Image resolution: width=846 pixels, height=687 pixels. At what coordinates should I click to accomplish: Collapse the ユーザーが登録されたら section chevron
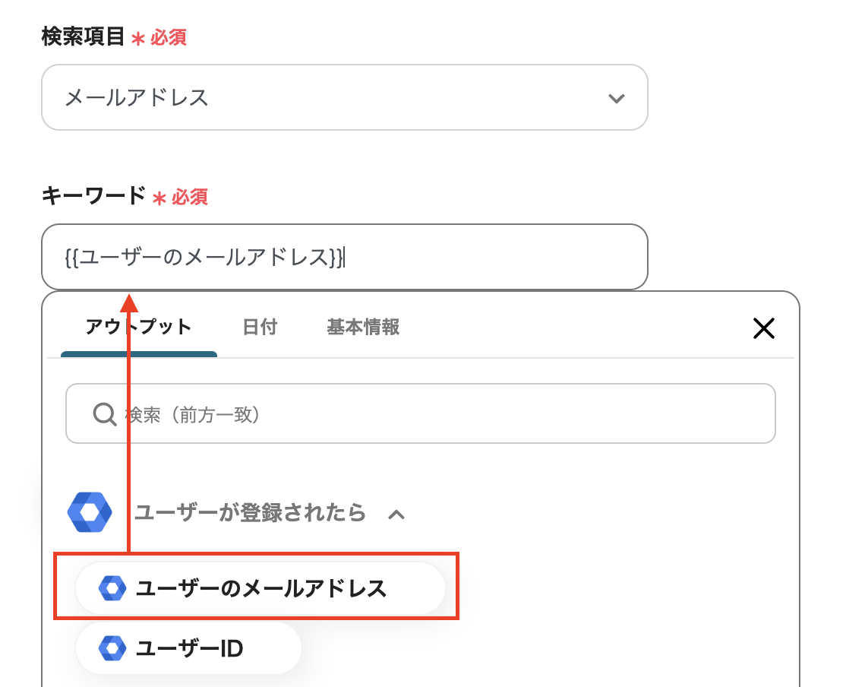point(396,514)
